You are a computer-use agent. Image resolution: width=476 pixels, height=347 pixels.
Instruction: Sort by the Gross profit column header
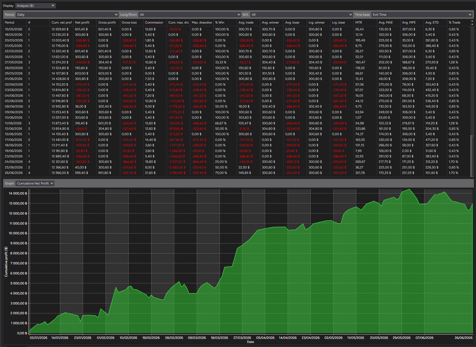(x=108, y=22)
